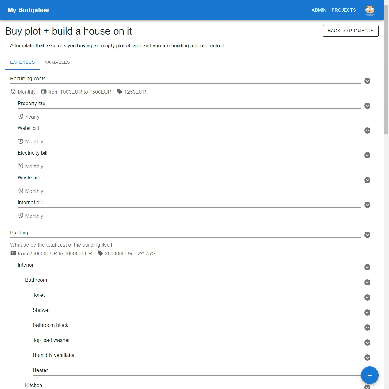Expand the Water bill entry
Image resolution: width=389 pixels, height=389 pixels.
tap(367, 131)
